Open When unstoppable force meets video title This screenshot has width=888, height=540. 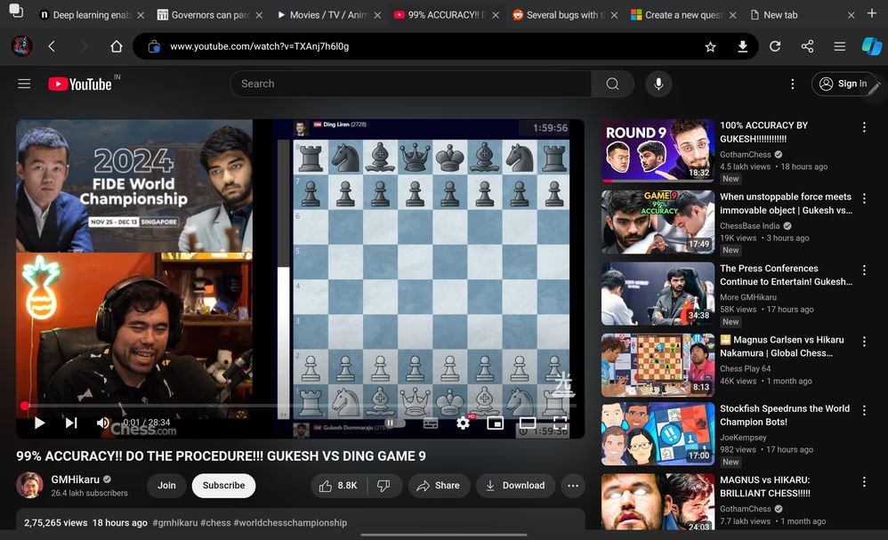click(x=786, y=203)
